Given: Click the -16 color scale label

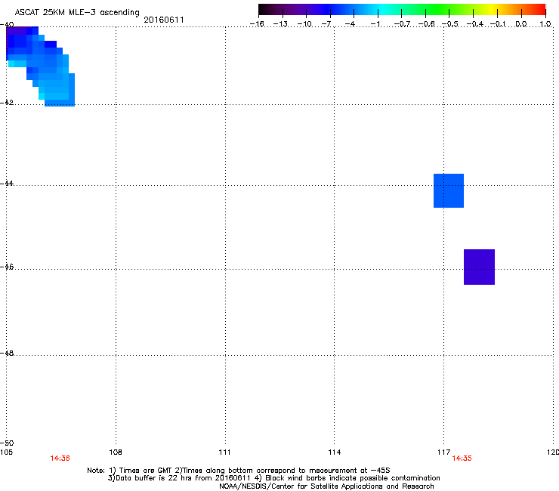Looking at the screenshot, I should (257, 24).
